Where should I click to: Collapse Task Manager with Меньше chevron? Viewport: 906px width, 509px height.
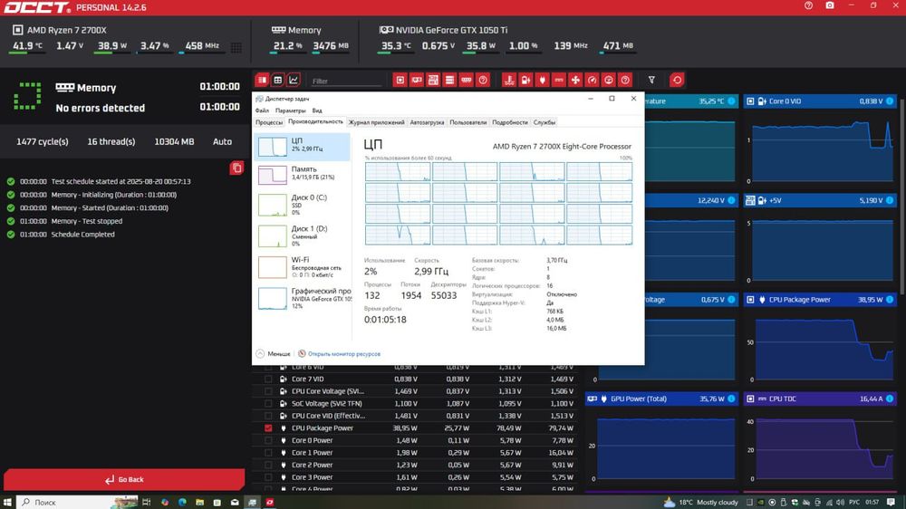point(260,353)
